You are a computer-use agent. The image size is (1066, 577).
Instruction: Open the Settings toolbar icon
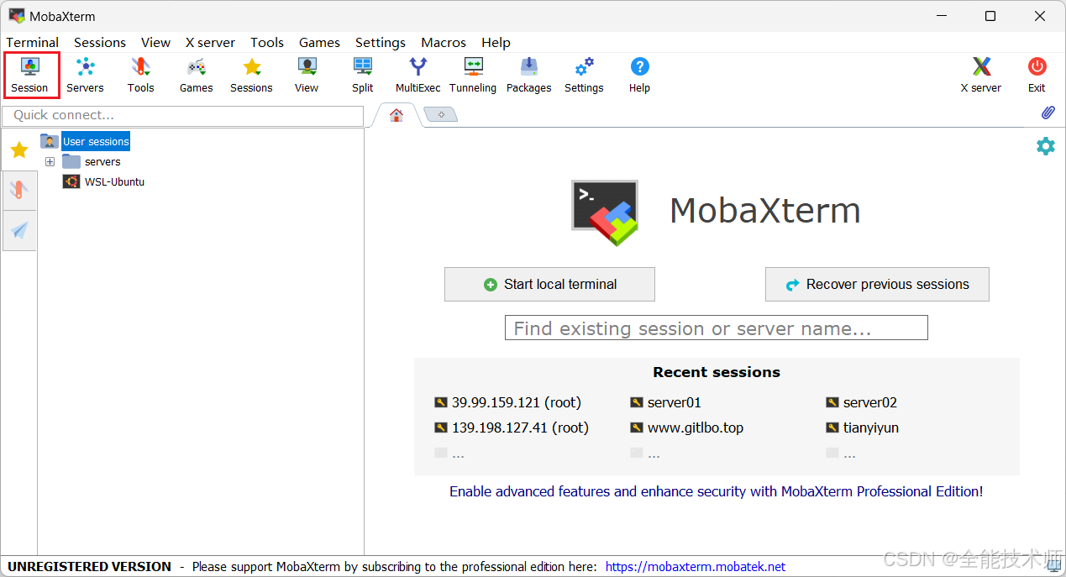click(x=584, y=75)
